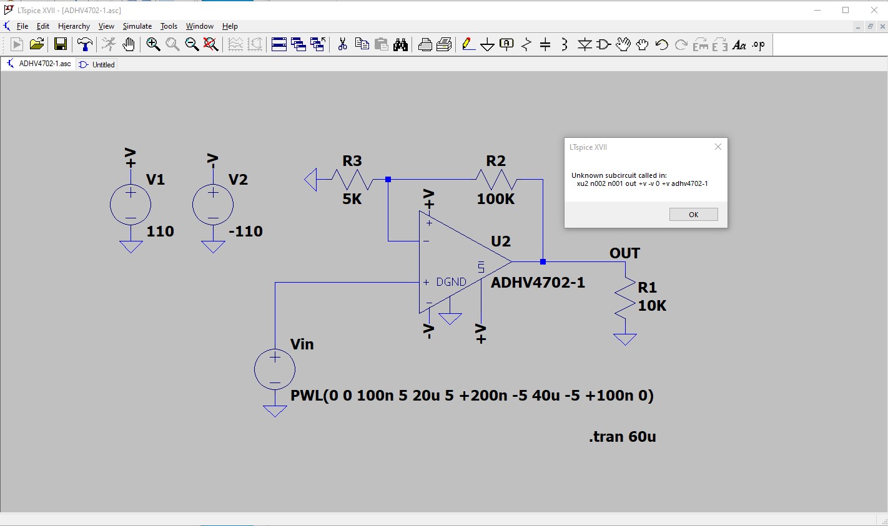
Task: Select the Text tool Aa icon
Action: click(739, 44)
